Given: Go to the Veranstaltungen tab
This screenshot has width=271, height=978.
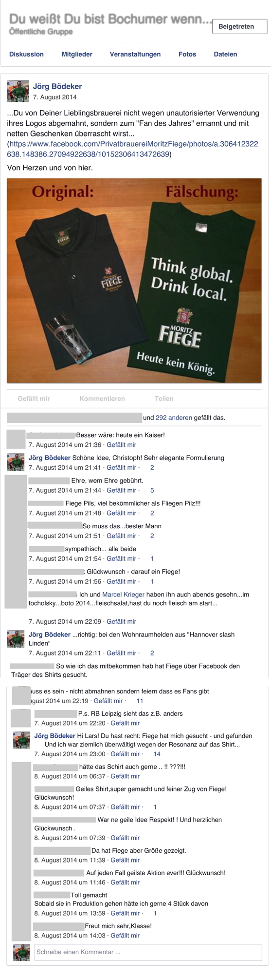Looking at the screenshot, I should pos(135,54).
